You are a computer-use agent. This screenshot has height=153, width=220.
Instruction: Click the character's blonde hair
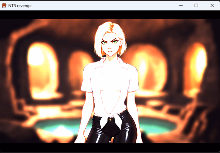(109, 30)
